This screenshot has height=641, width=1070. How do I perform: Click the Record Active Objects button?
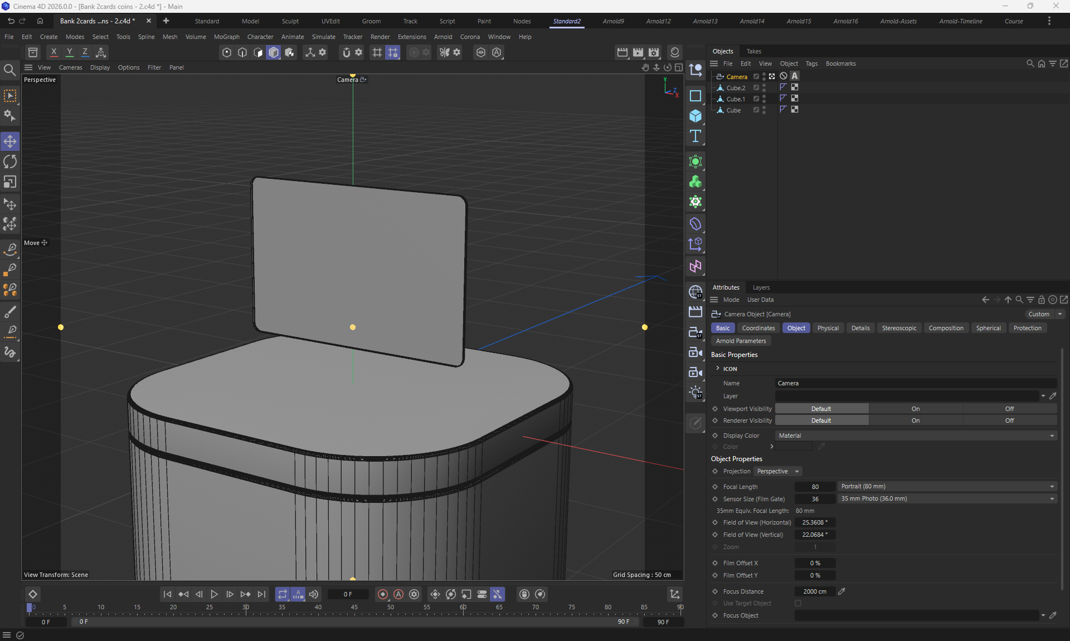383,594
